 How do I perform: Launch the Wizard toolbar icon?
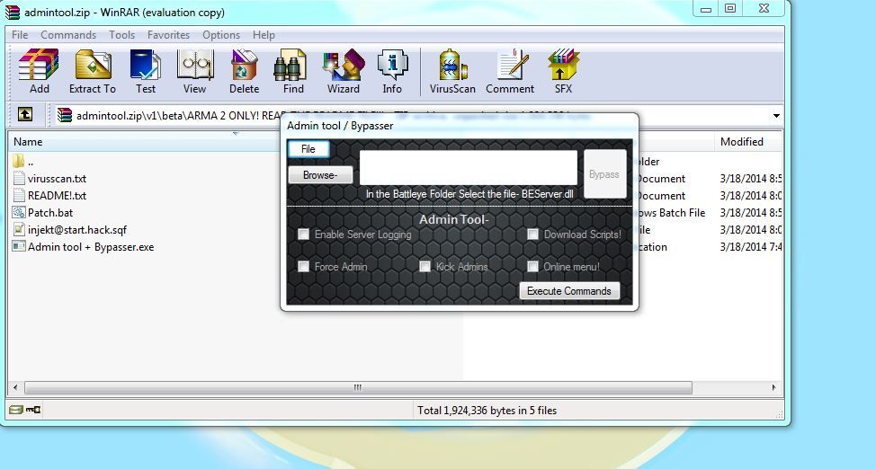(x=343, y=70)
